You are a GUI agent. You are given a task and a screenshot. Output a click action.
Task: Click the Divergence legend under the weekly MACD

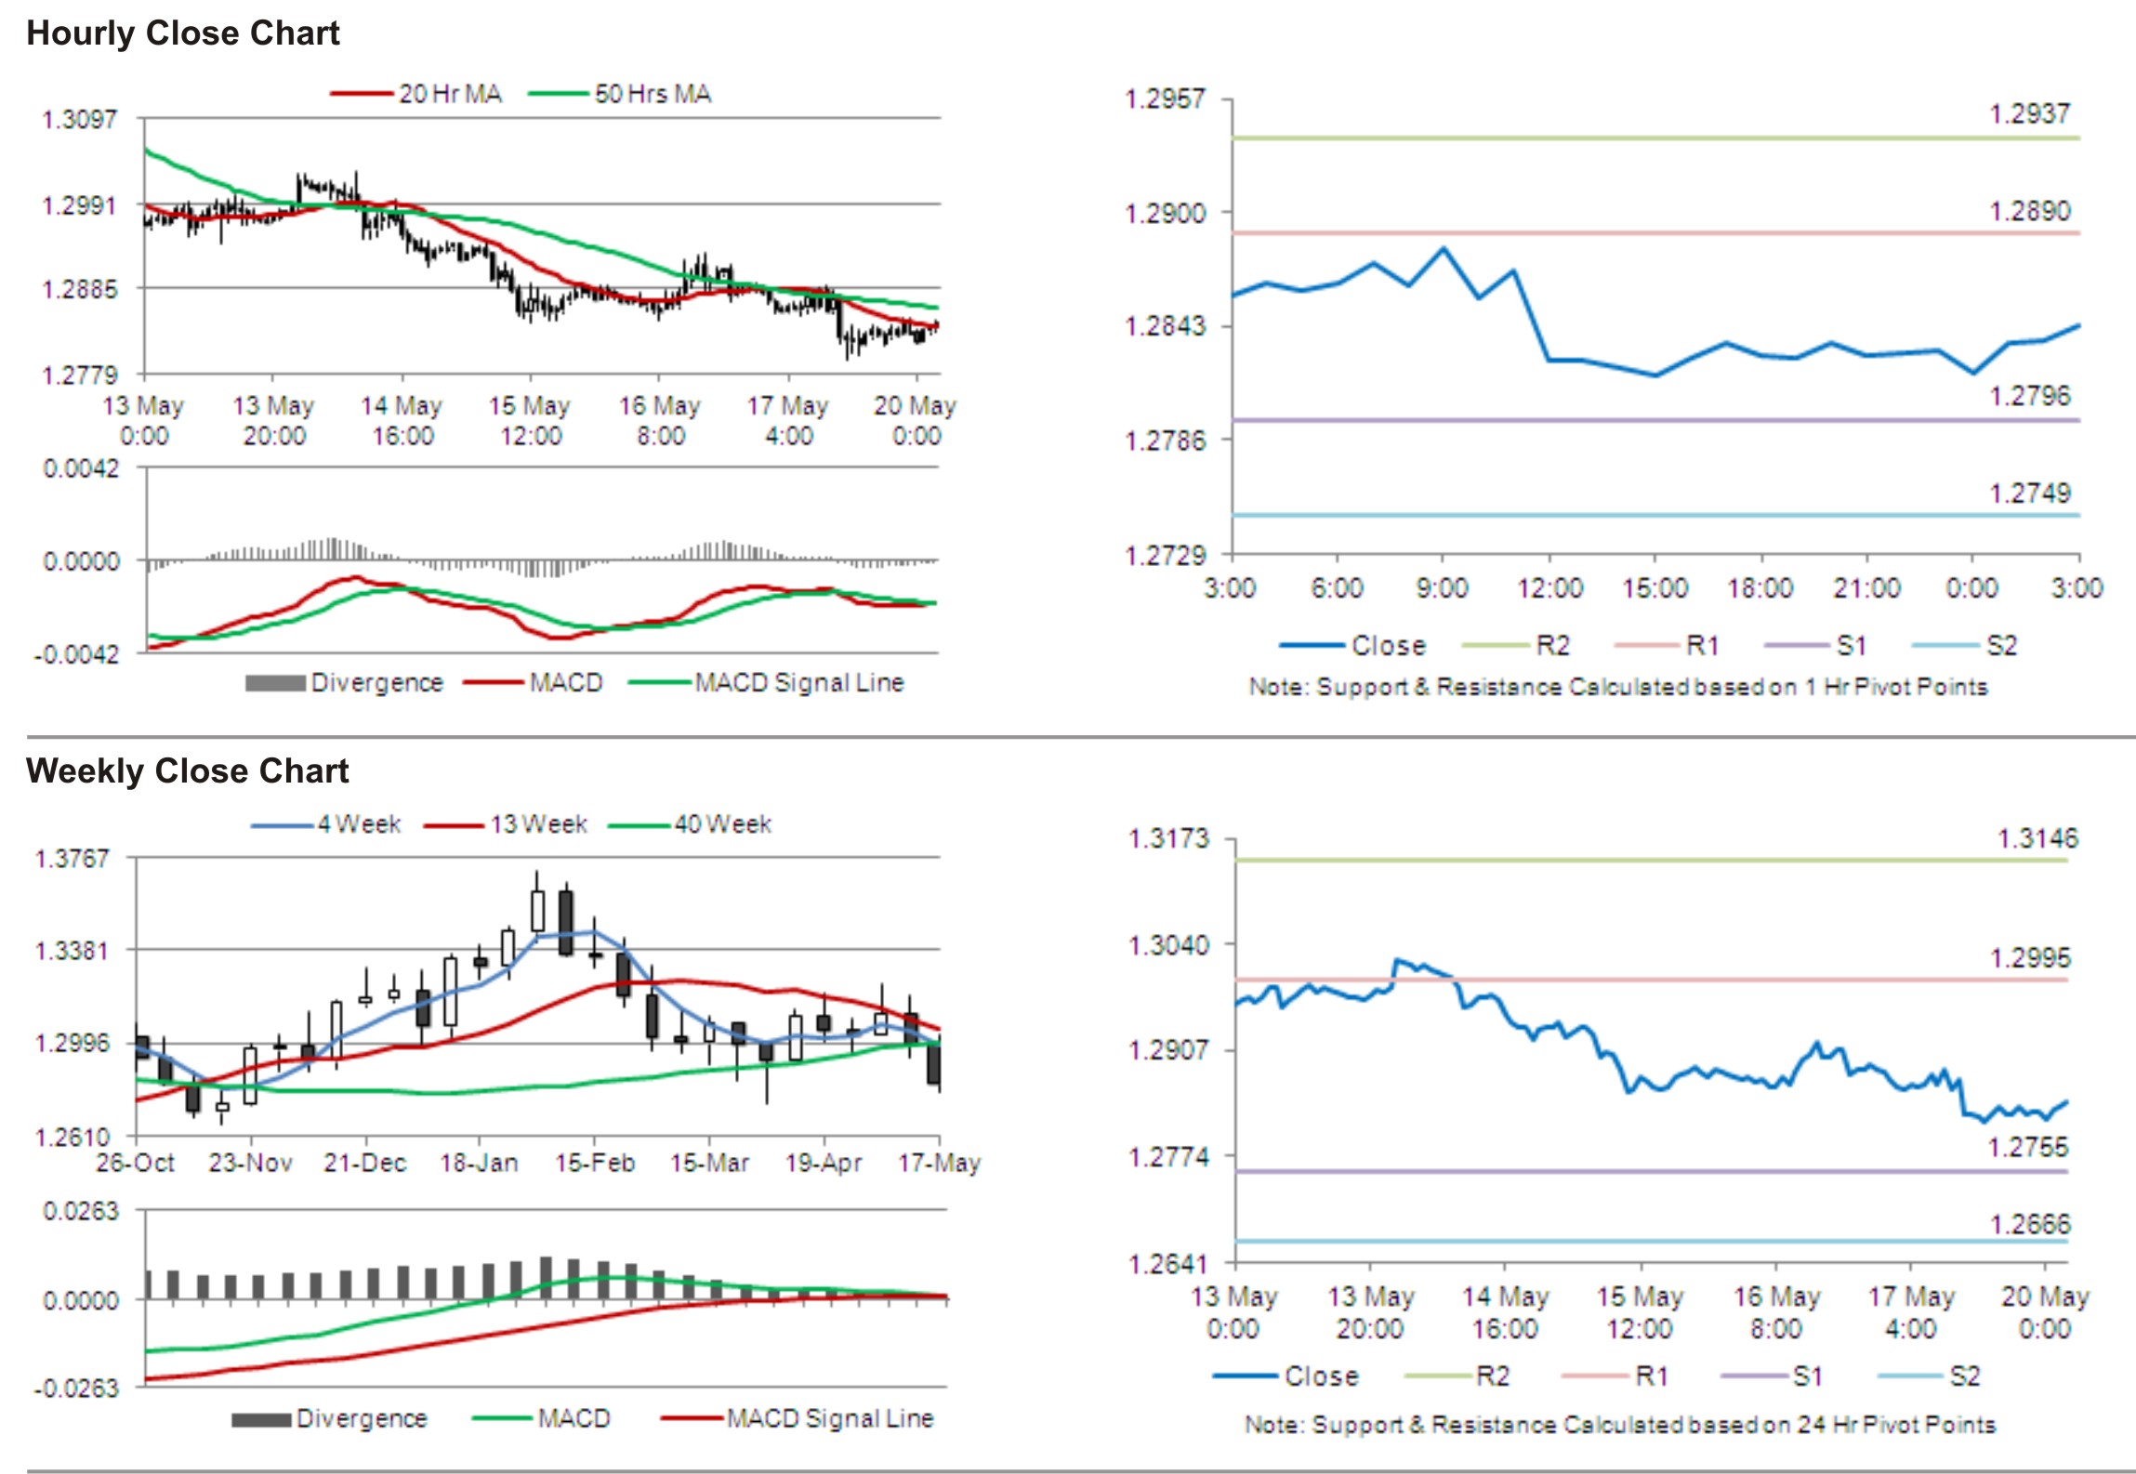pos(329,1419)
